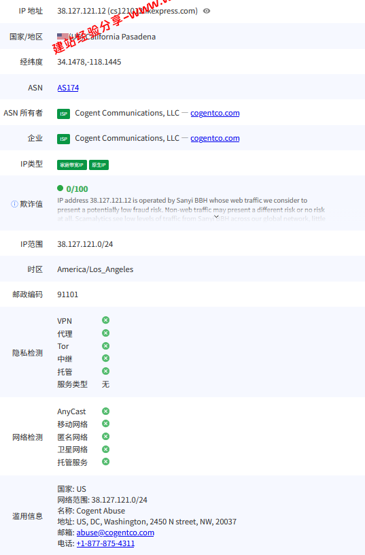365x555 pixels.
Task: Click the 服务类型 value 无
Action: 105,384
